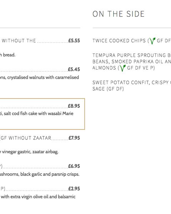Click the 'vinegar gastric, zaatar airbag' description
The image size is (171, 214).
pyautogui.click(x=30, y=152)
